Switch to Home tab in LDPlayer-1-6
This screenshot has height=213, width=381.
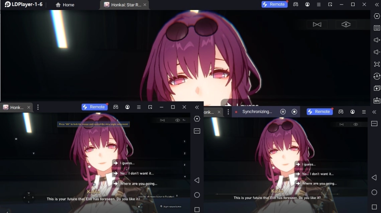65,4
